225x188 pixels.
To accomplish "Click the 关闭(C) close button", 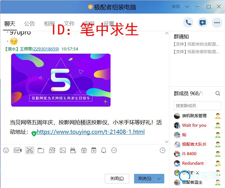I will click(117, 179).
